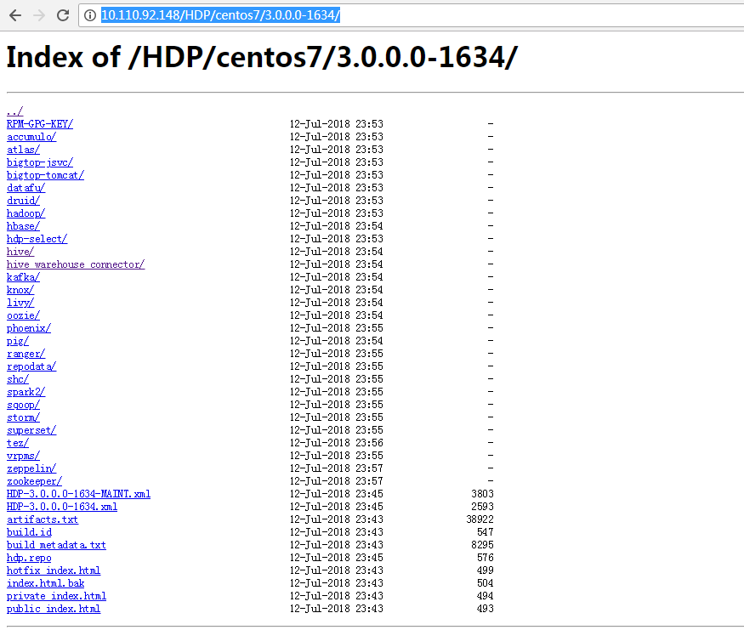Reload the page with refresh icon
This screenshot has width=744, height=630.
63,15
